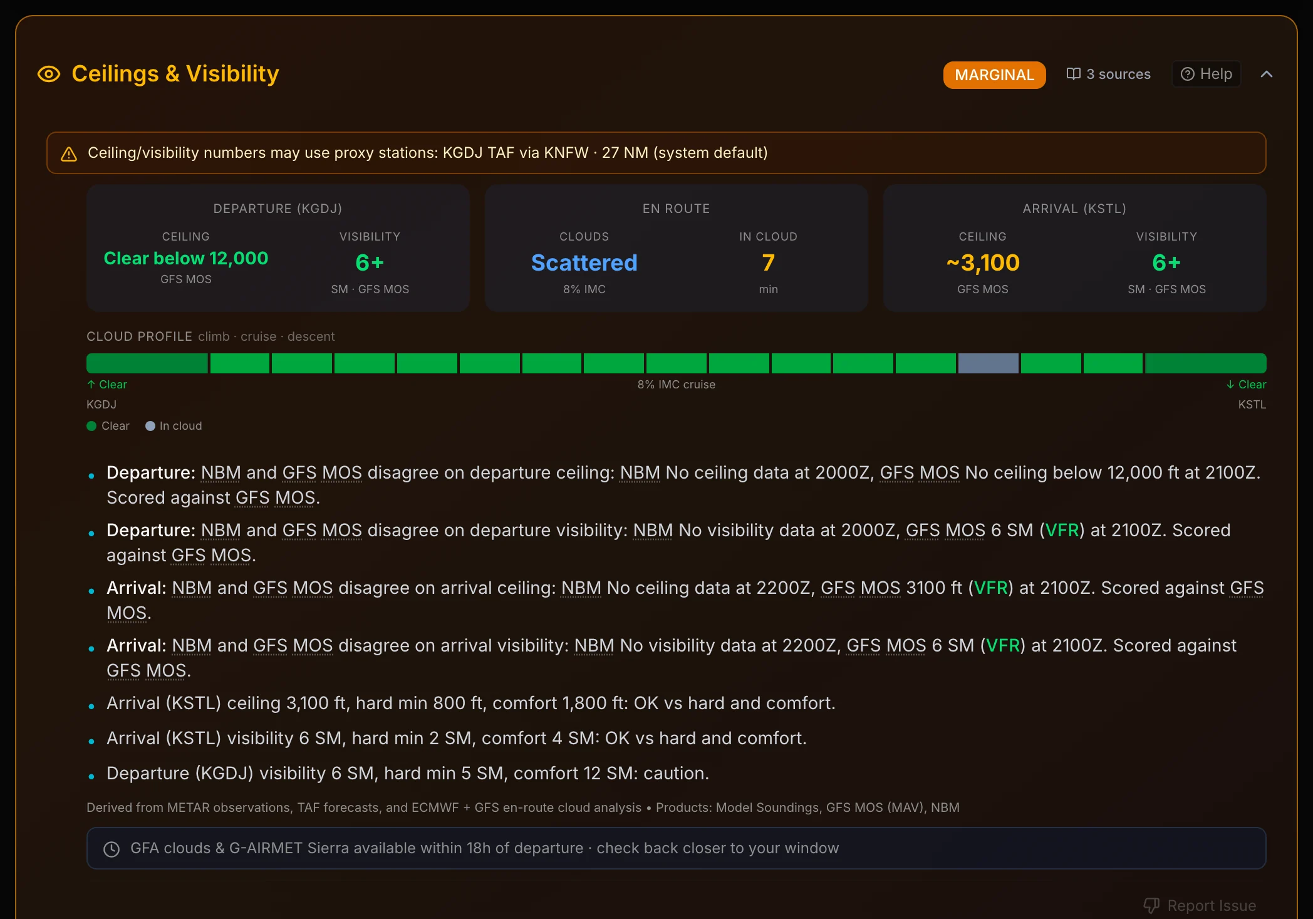The width and height of the screenshot is (1313, 919).
Task: Click the in-cloud '7' minutes value
Action: tap(768, 262)
